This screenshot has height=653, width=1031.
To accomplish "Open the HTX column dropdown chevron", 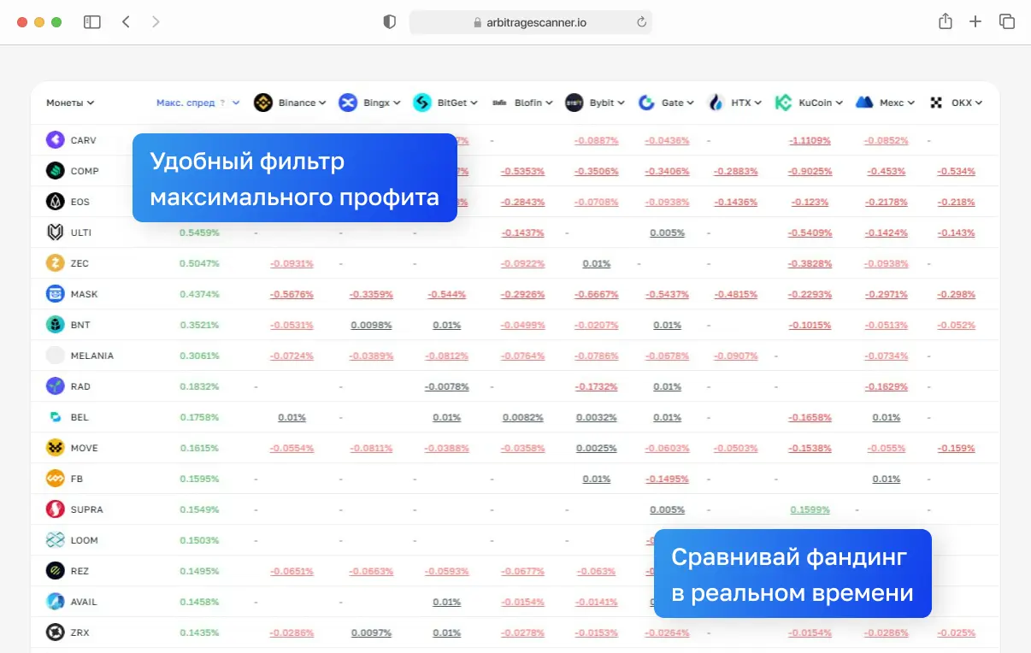I will (758, 103).
